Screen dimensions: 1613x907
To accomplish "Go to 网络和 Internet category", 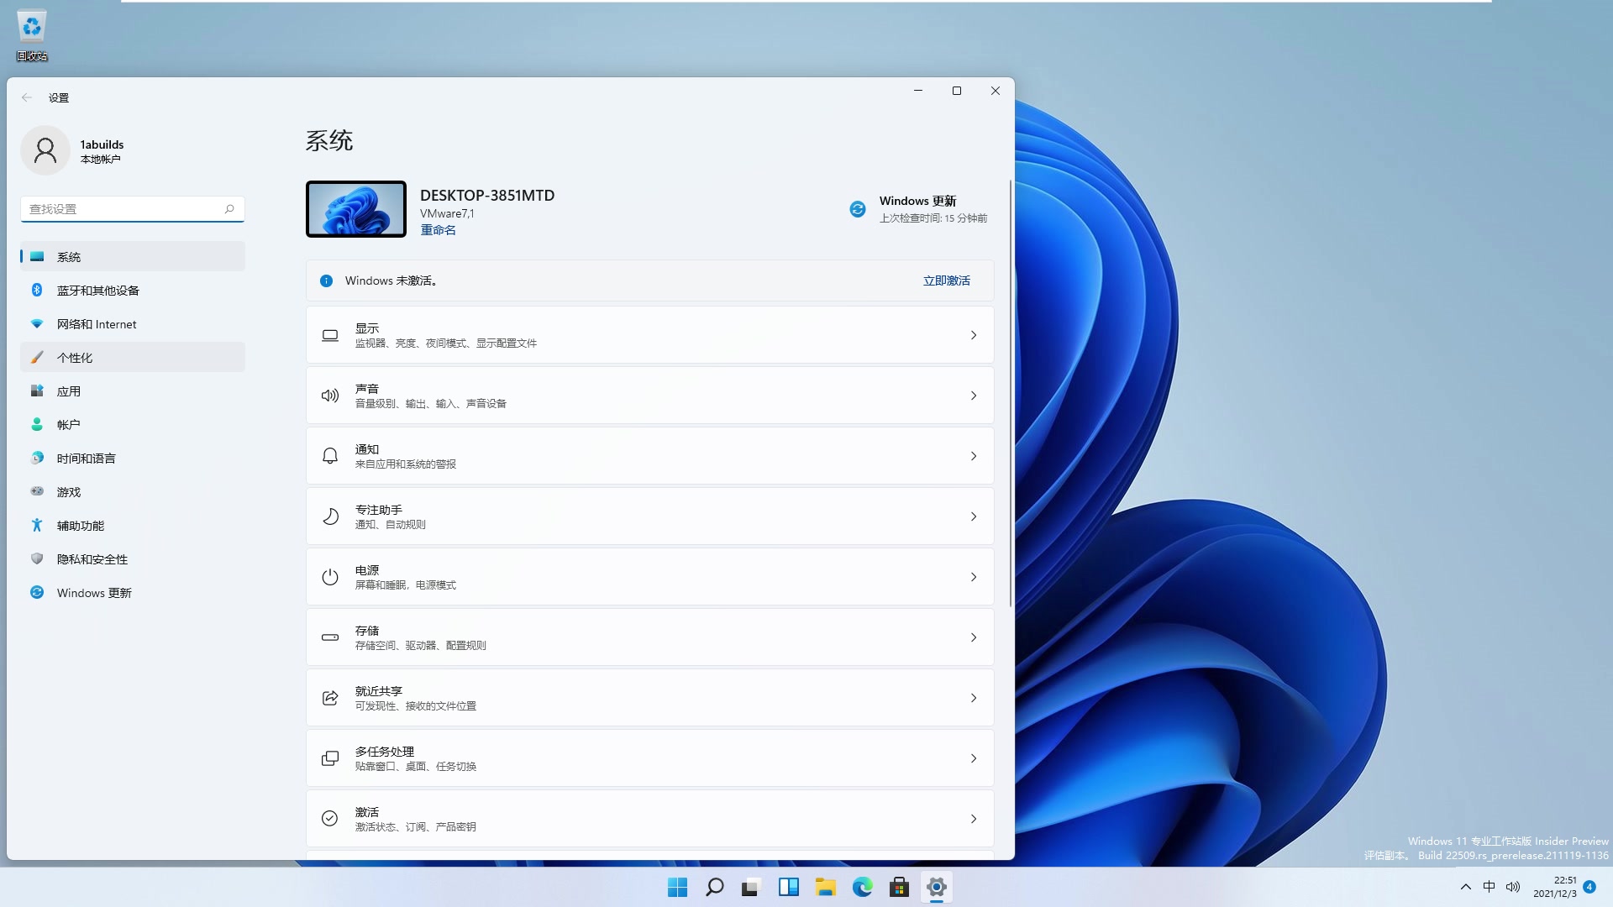I will (133, 324).
